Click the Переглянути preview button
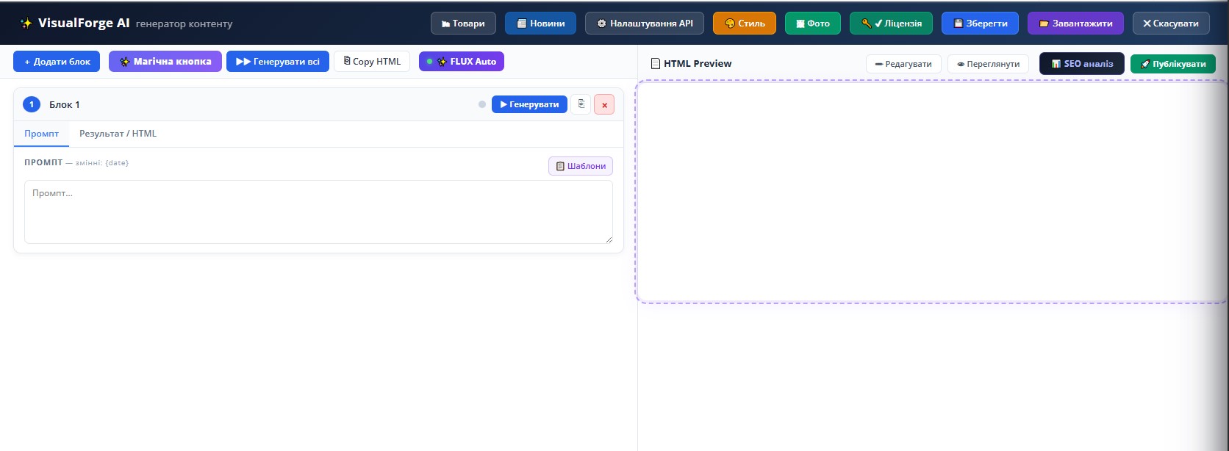The width and height of the screenshot is (1229, 451). [988, 64]
